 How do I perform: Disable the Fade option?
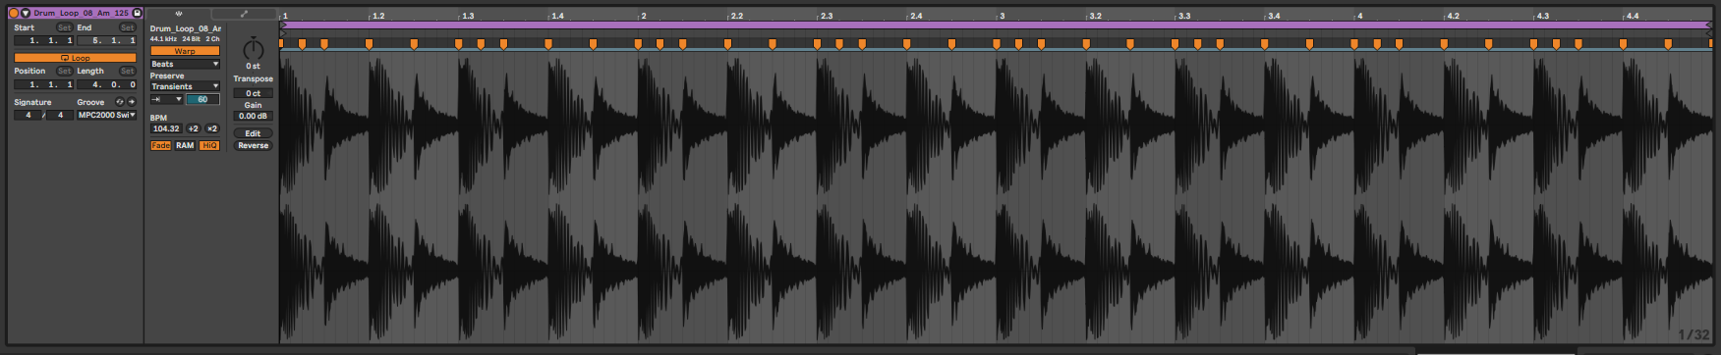click(160, 145)
